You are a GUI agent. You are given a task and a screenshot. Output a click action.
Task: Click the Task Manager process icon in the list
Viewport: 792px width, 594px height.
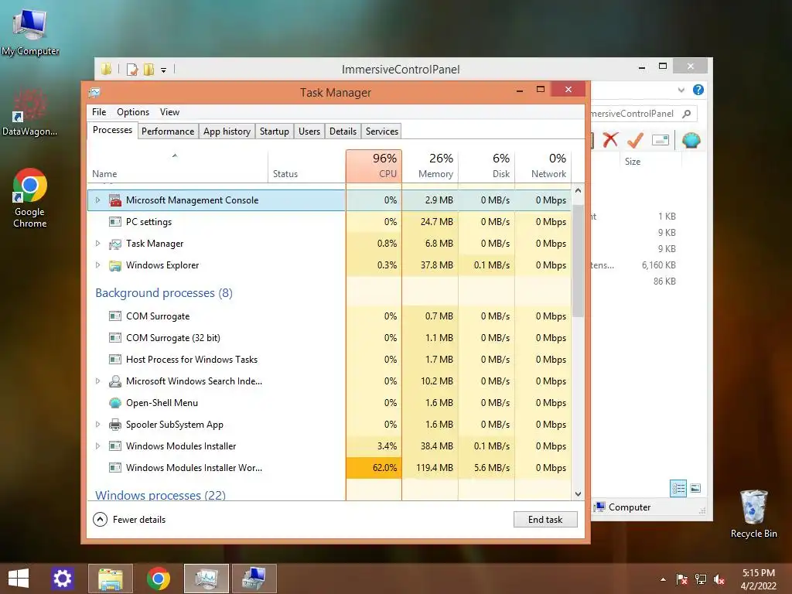point(115,244)
